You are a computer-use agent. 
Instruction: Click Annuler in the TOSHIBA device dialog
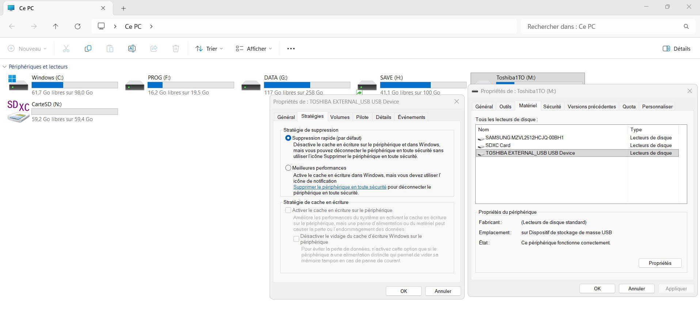pos(443,291)
